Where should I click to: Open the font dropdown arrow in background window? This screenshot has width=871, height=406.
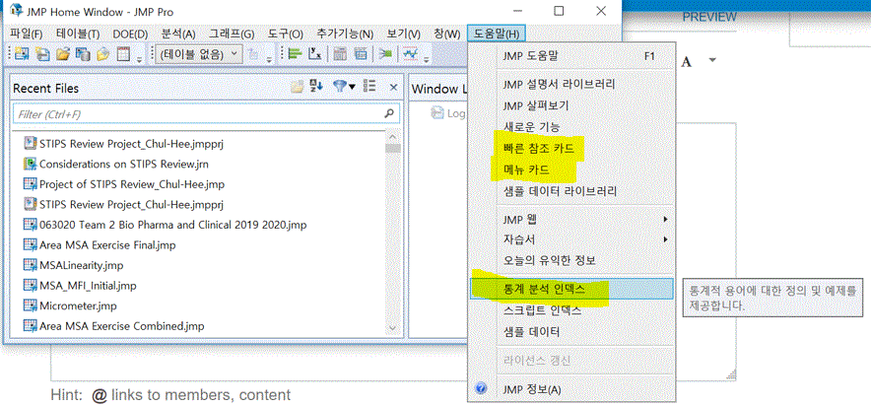click(712, 59)
